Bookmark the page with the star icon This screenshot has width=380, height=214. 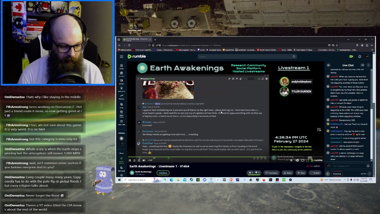coord(337,45)
